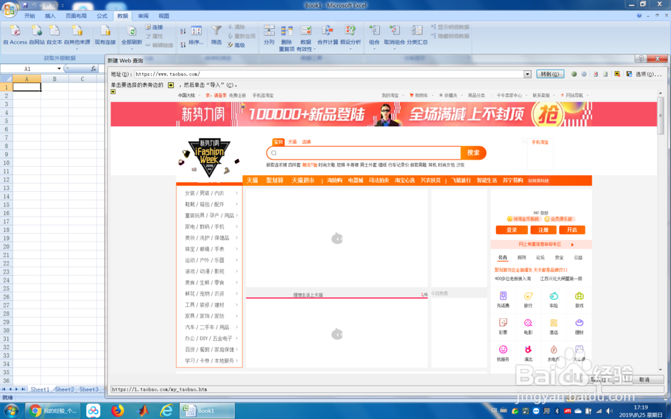Switch to the 公式 (Formulas) ribbon tab

pyautogui.click(x=102, y=16)
